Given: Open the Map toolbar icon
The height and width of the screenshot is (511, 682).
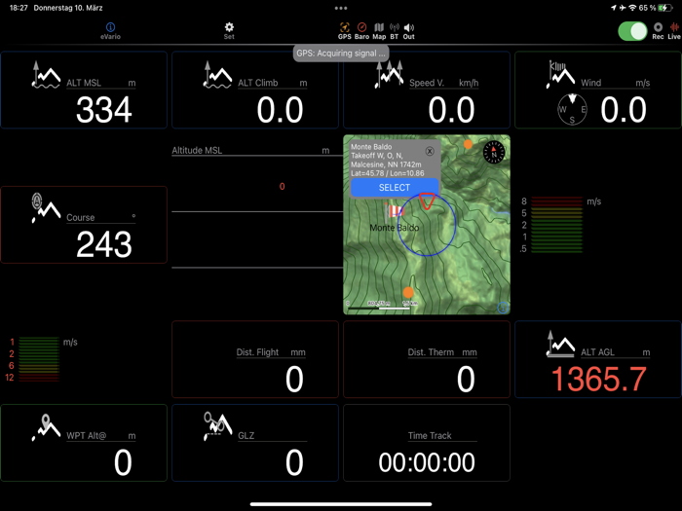Looking at the screenshot, I should pyautogui.click(x=379, y=27).
